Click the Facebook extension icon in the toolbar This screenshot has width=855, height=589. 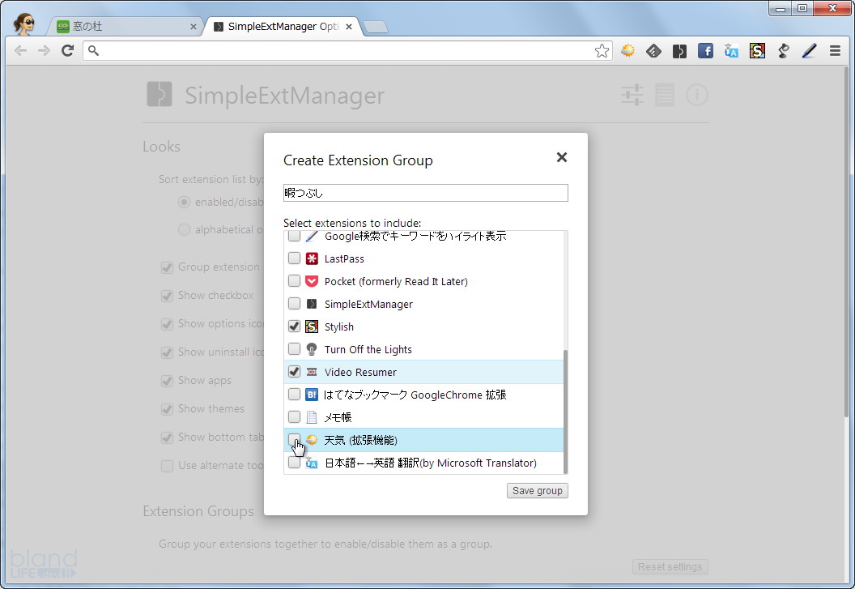click(x=705, y=51)
